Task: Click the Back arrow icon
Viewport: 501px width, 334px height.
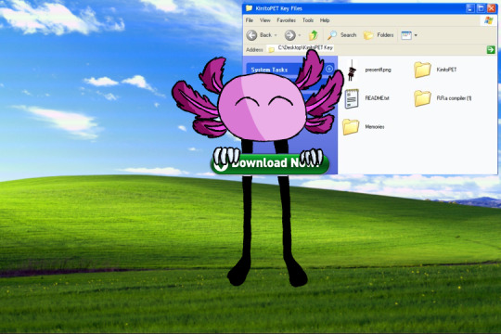Action: point(251,35)
